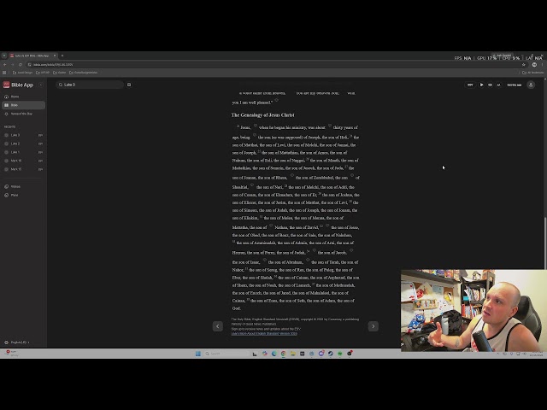Image resolution: width=547 pixels, height=410 pixels.
Task: Select the Bible sidebar item
Action: pyautogui.click(x=23, y=105)
